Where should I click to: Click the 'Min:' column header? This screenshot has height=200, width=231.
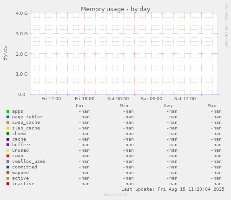point(125,106)
